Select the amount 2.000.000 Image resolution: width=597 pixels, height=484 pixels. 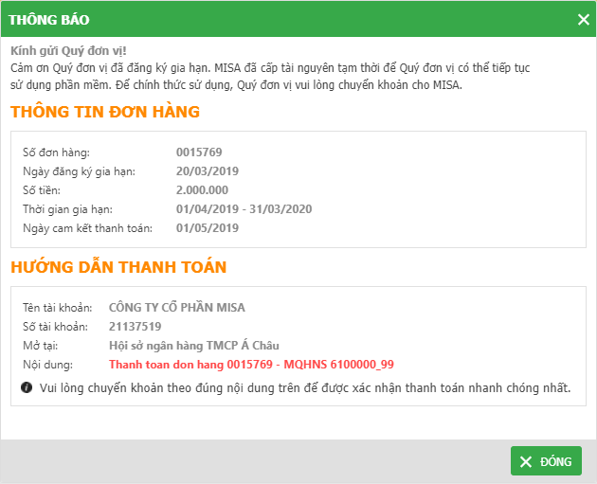point(202,190)
